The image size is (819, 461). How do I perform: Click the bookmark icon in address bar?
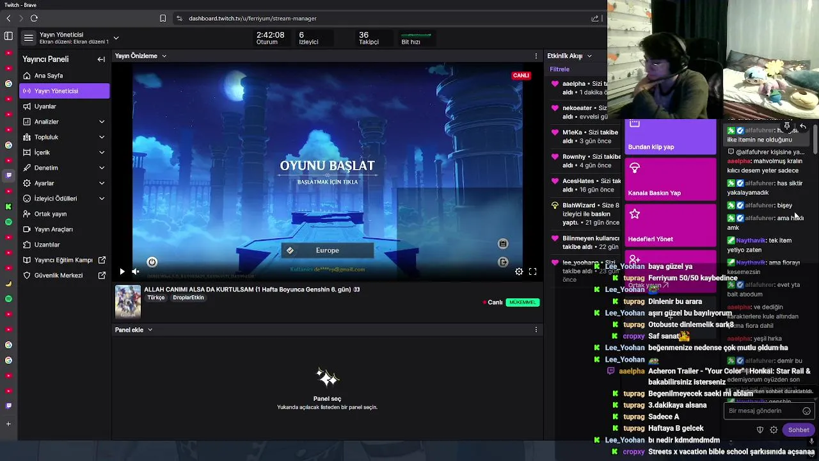[x=163, y=19]
